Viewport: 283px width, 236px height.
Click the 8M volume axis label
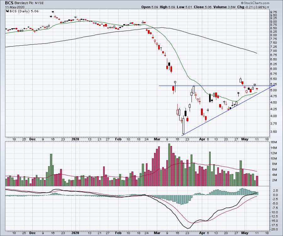[274, 164]
